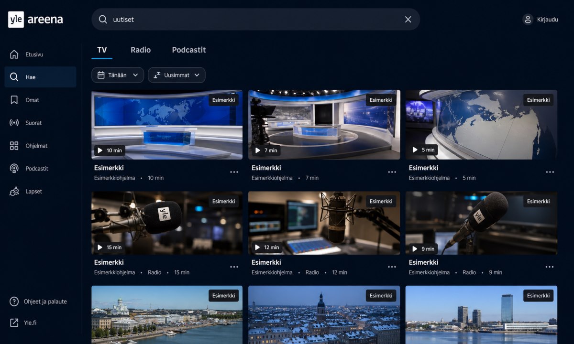Screen dimensions: 574x344
Task: Select Hae search item in sidebar
Action: pos(40,77)
